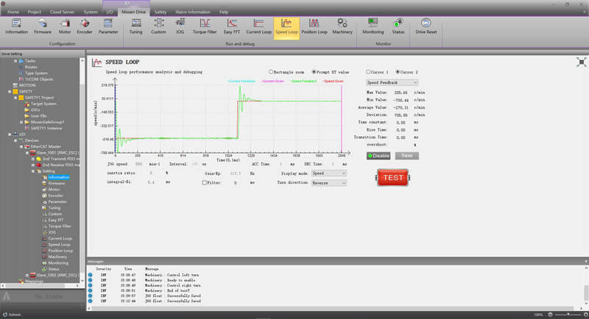Switch to the Position Loop tool
The width and height of the screenshot is (589, 319).
point(314,26)
